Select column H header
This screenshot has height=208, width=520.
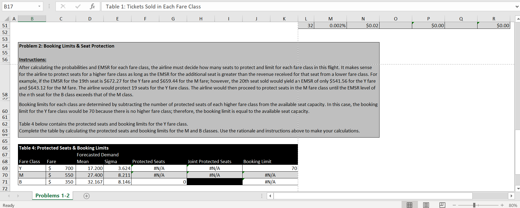201,19
